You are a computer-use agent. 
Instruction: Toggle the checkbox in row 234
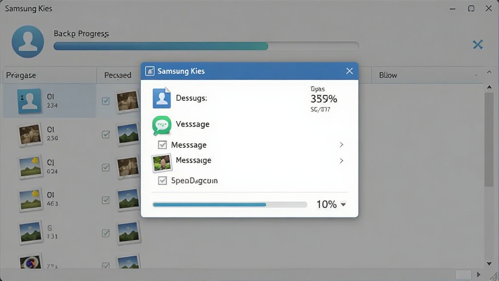[x=106, y=101]
